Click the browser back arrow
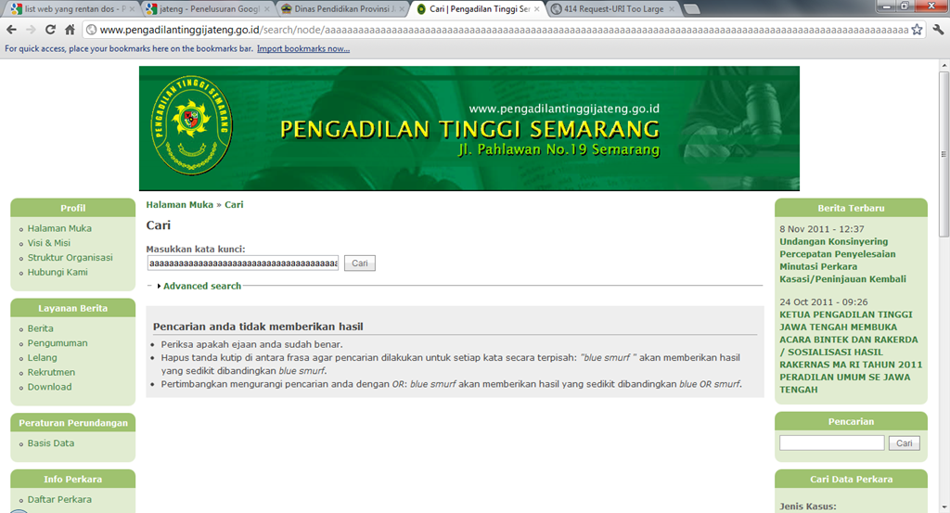The height and width of the screenshot is (513, 950). click(11, 30)
